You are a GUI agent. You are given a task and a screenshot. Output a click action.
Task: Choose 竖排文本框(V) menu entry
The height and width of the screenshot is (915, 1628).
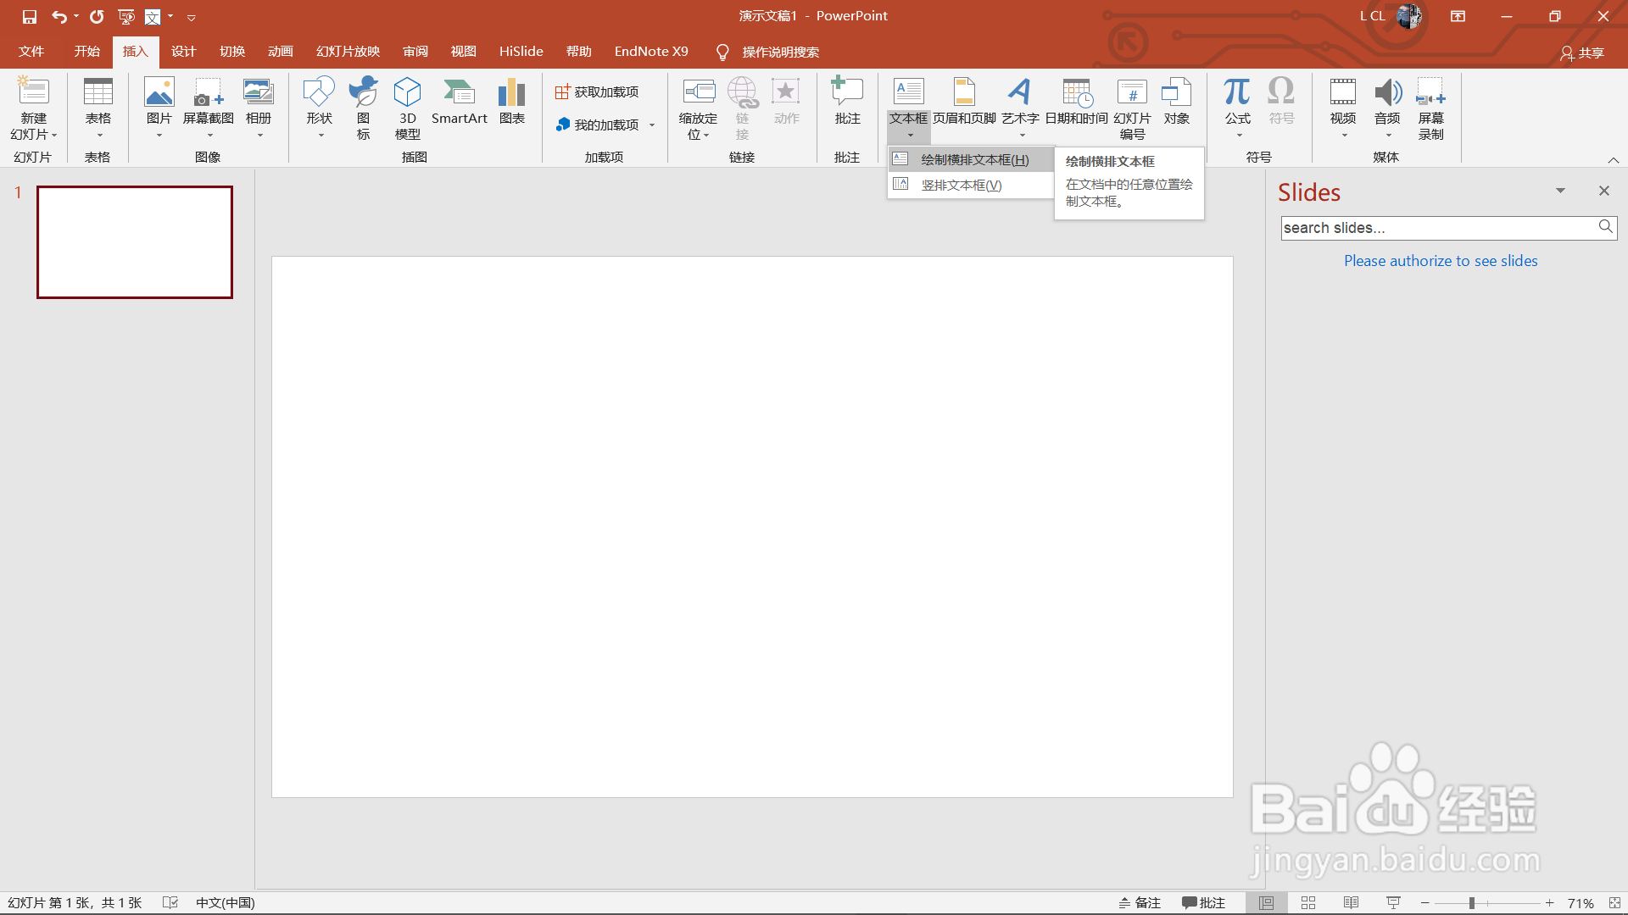962,185
